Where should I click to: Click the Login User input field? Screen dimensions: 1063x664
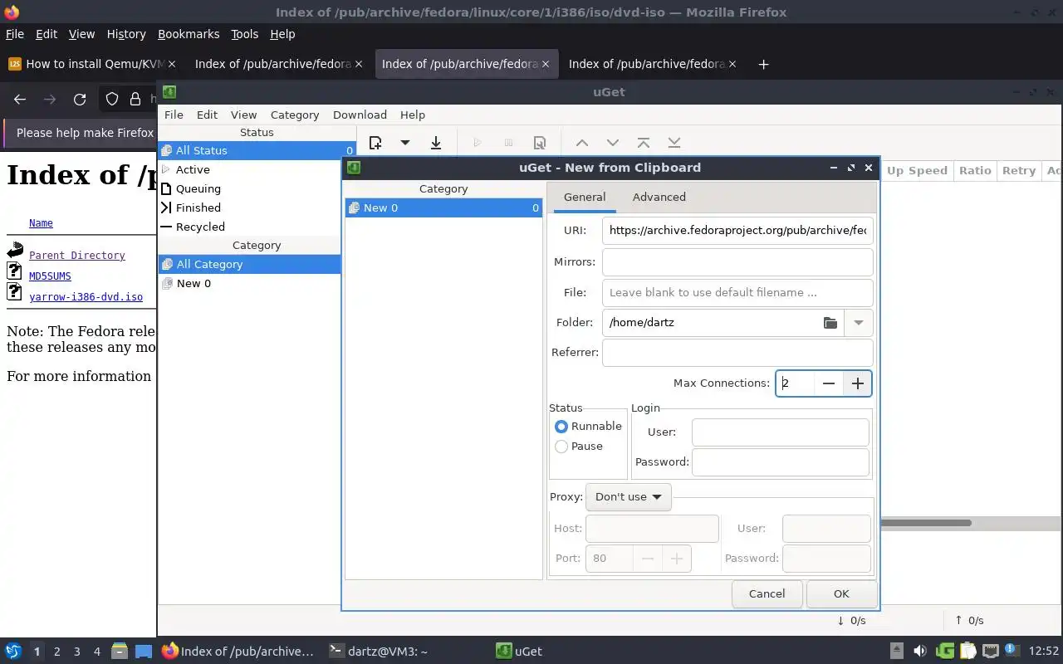pyautogui.click(x=781, y=432)
